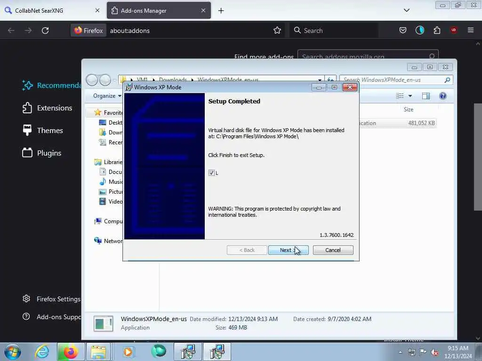Select Videos library in Explorer
482x361 pixels.
click(x=111, y=201)
